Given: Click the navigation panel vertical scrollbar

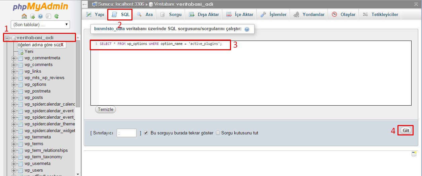Looking at the screenshot, I should click(x=78, y=73).
